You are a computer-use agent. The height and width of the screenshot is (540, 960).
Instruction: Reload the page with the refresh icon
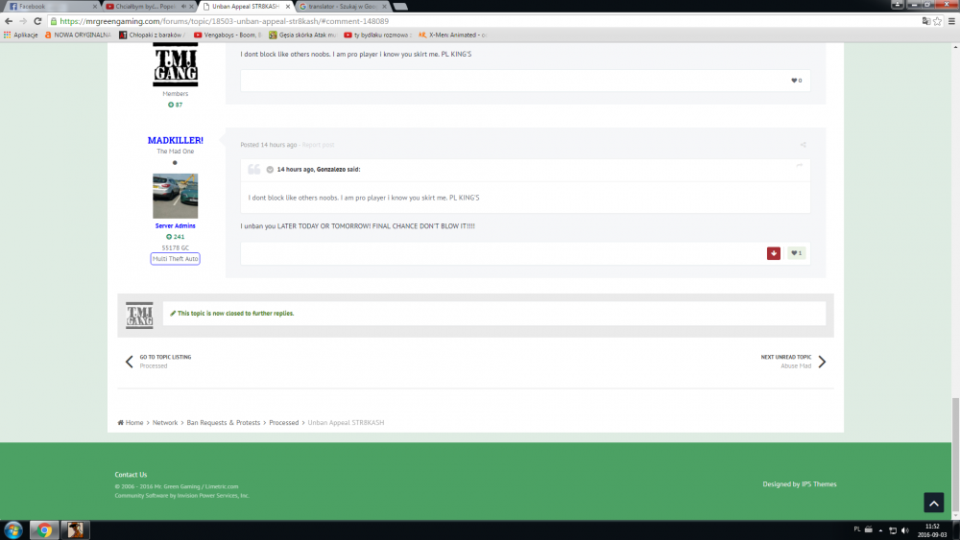click(36, 21)
